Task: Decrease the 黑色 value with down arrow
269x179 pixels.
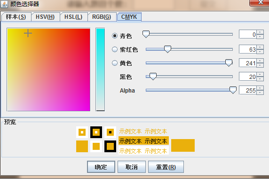Action: [x=260, y=79]
